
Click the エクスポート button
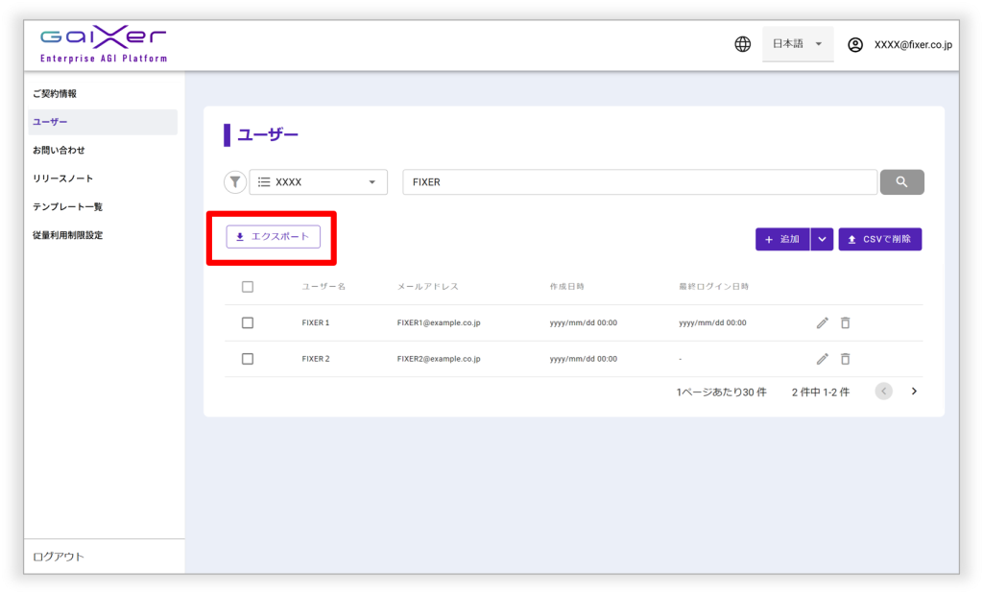click(x=274, y=237)
